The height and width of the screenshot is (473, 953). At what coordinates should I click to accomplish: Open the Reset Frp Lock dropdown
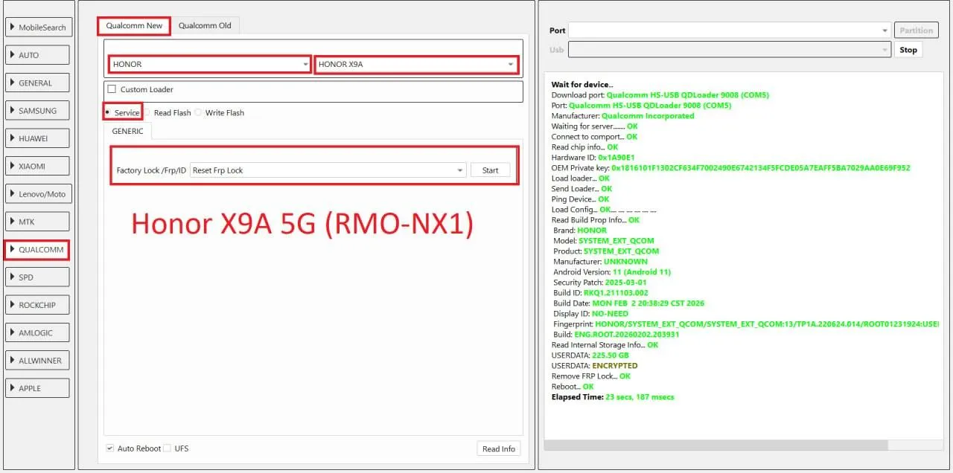pos(328,170)
